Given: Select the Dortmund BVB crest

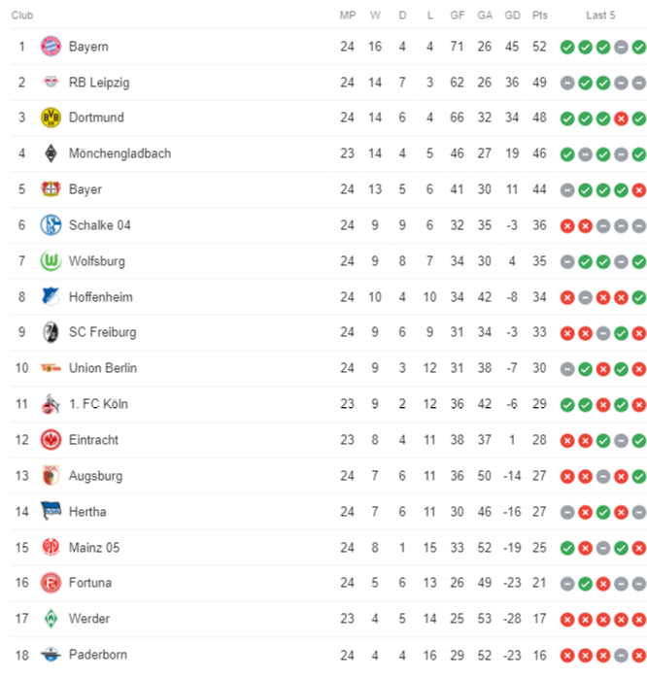Looking at the screenshot, I should click(51, 118).
